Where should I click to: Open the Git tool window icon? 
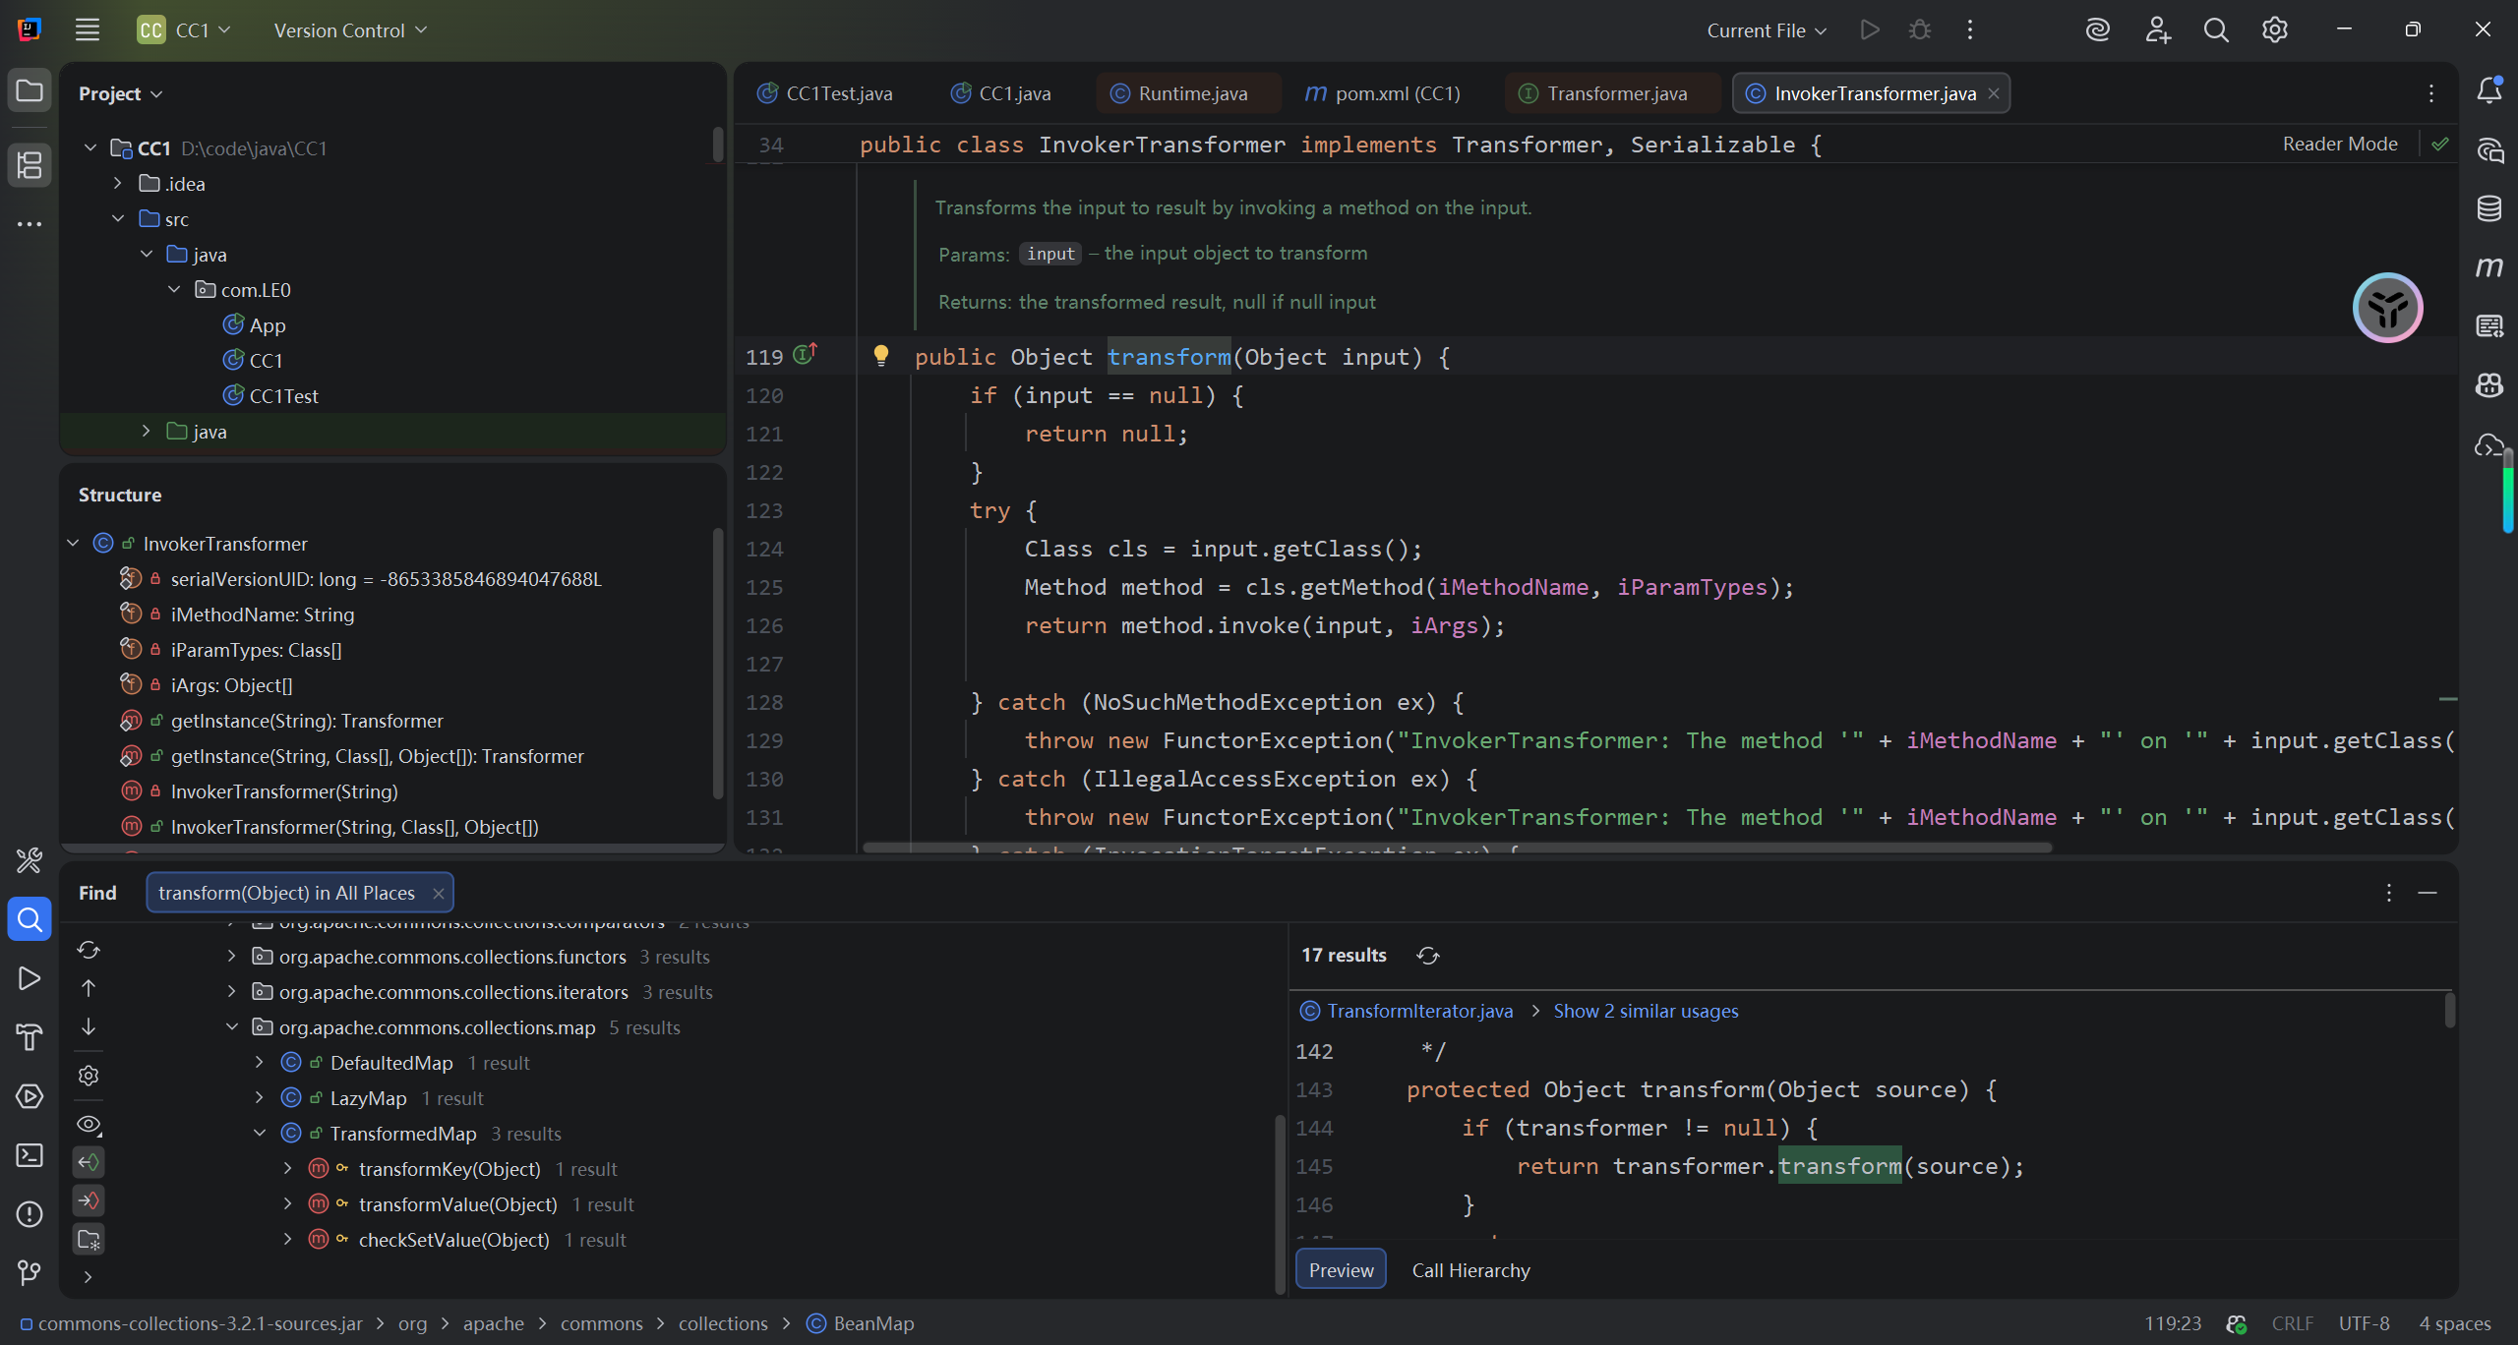pyautogui.click(x=30, y=1273)
